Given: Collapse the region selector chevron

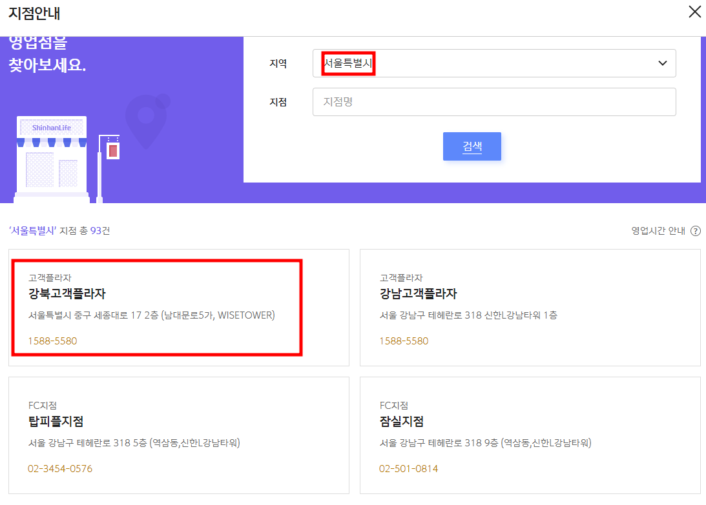Looking at the screenshot, I should tap(661, 63).
